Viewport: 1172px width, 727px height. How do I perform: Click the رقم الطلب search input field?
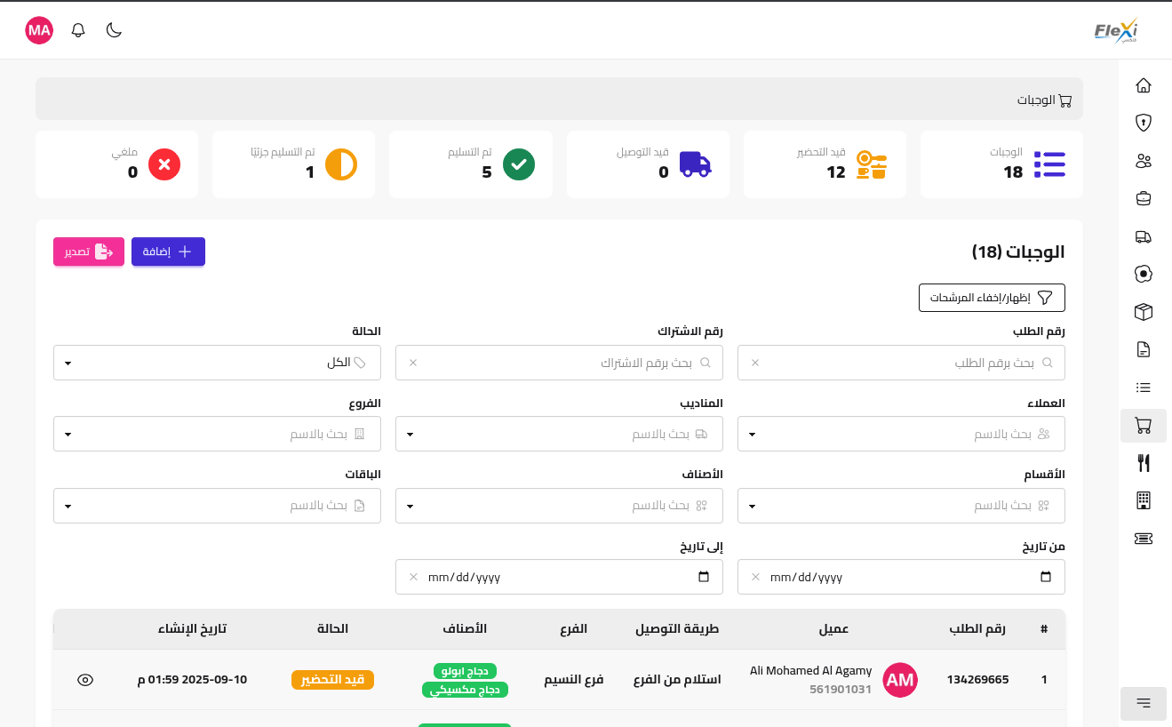click(901, 363)
